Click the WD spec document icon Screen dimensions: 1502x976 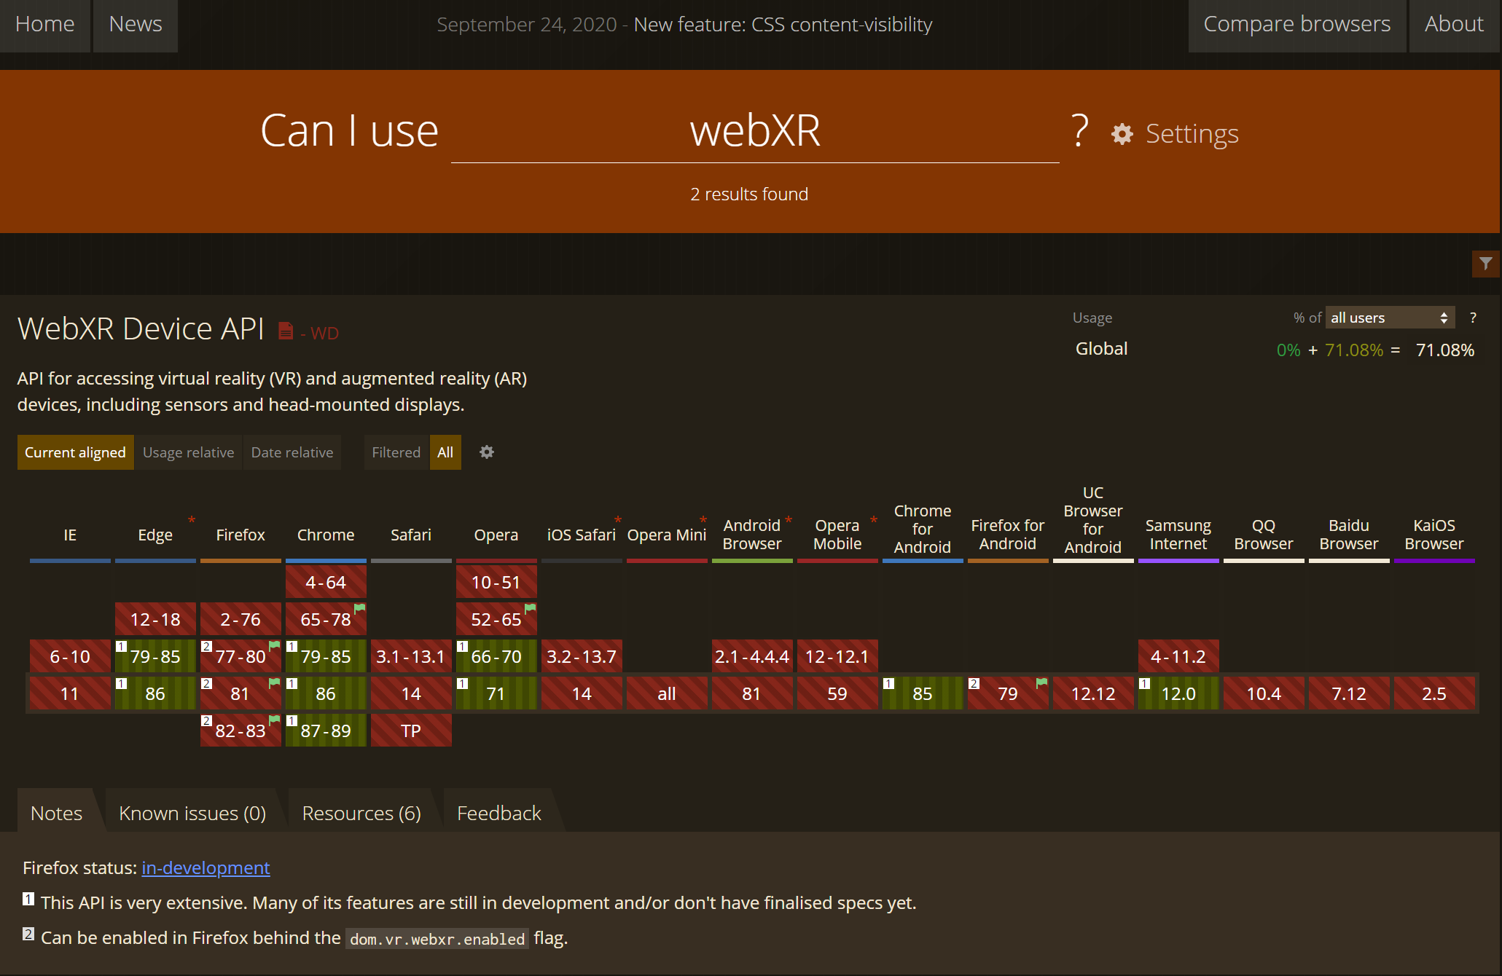click(x=286, y=331)
